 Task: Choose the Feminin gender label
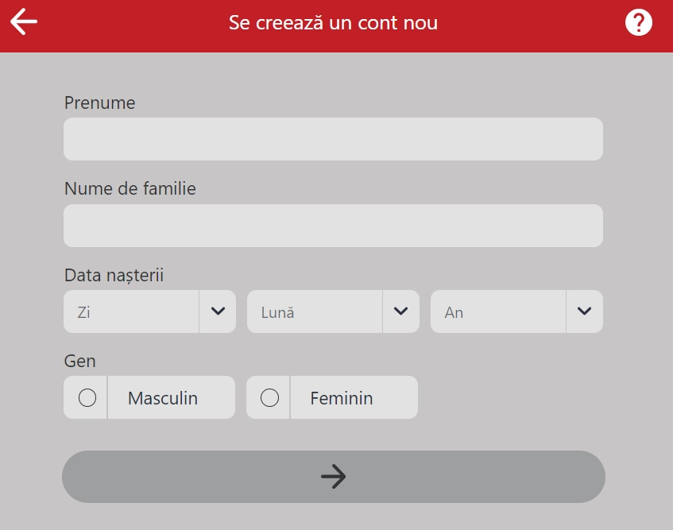point(342,398)
